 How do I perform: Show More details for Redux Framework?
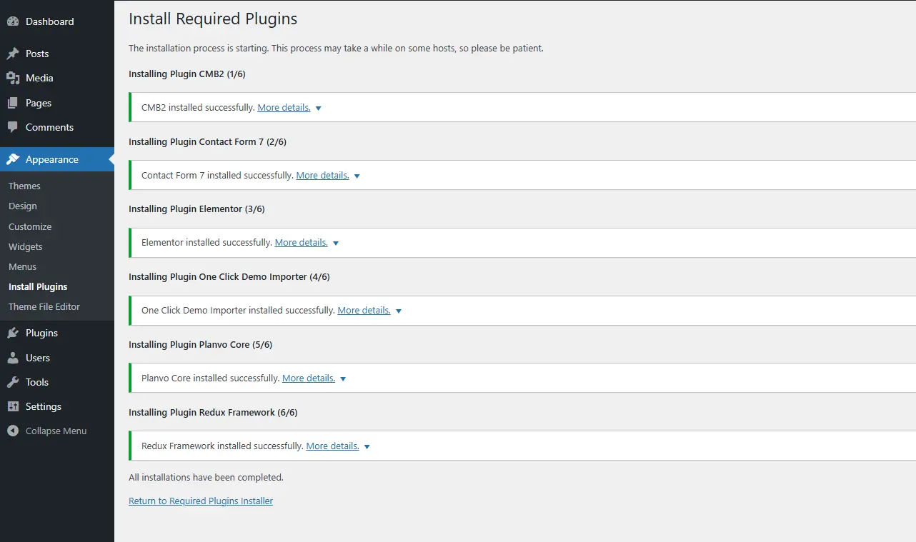[x=332, y=446]
